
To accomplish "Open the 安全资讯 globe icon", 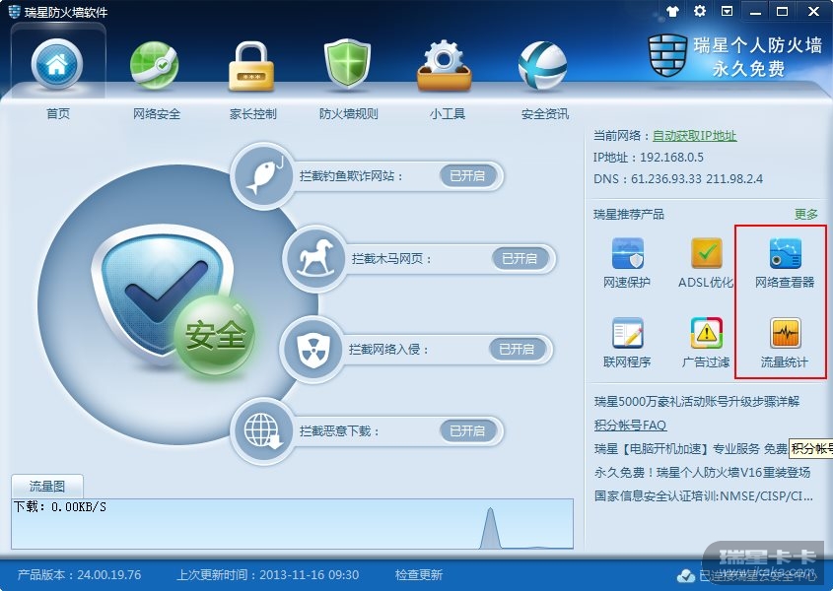I will point(542,65).
